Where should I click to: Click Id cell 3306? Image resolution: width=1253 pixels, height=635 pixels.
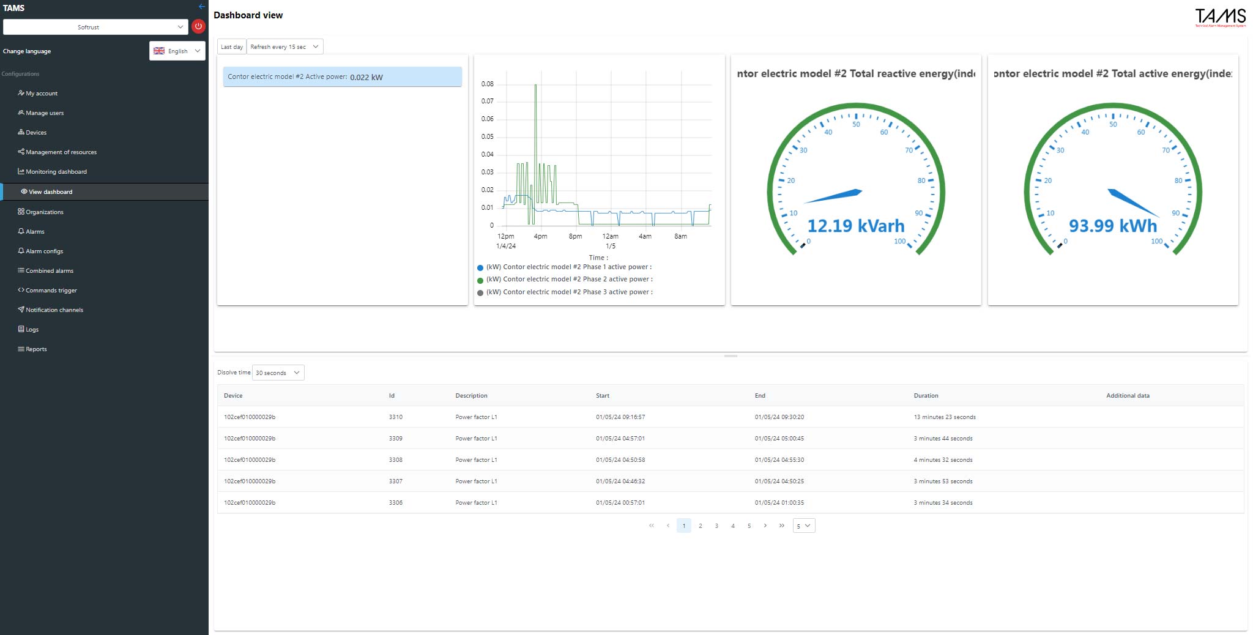pyautogui.click(x=396, y=503)
